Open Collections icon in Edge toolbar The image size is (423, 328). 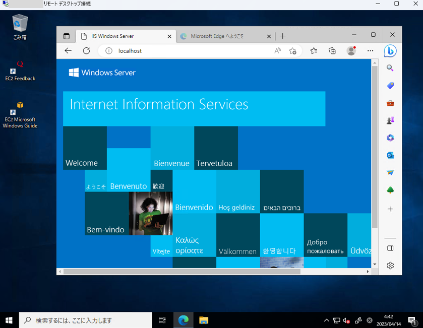[332, 51]
